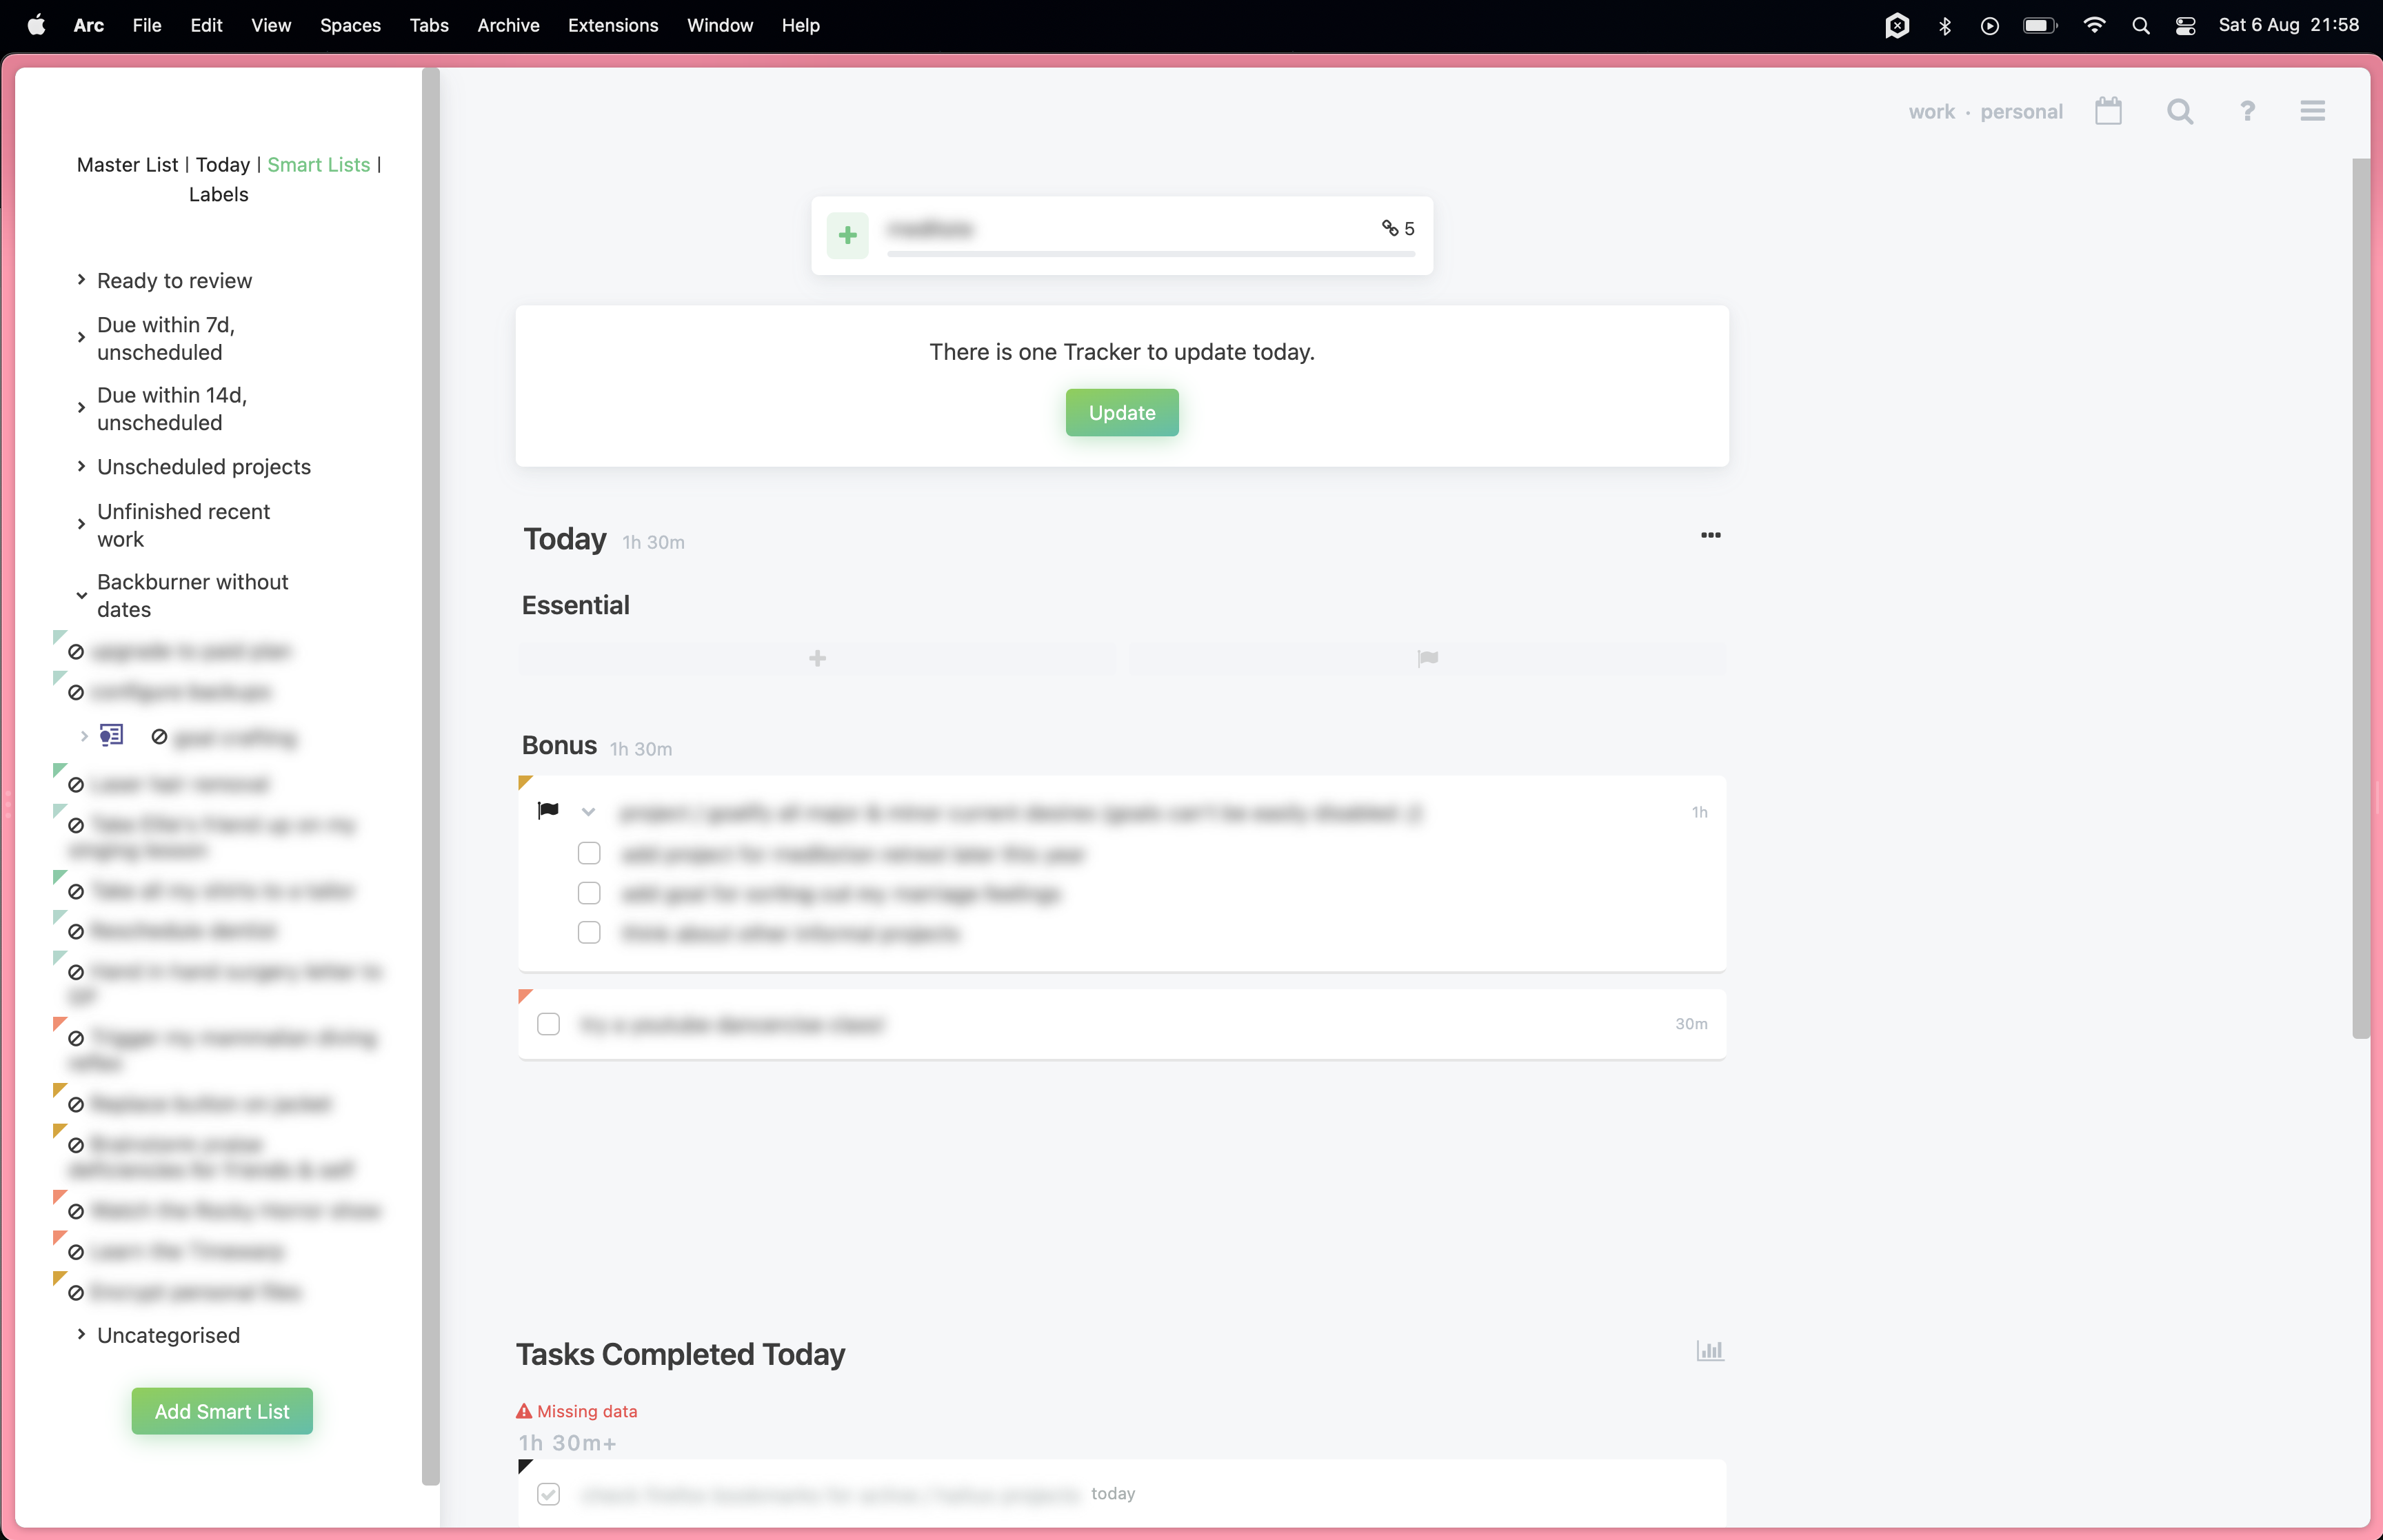Viewport: 2383px width, 1540px height.
Task: Click the green plus add-task icon
Action: [847, 236]
